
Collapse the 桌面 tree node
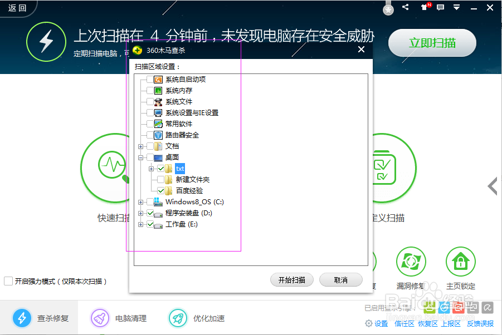[x=140, y=157]
